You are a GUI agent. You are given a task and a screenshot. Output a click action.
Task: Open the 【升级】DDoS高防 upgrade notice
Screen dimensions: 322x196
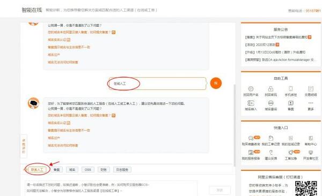(x=275, y=52)
